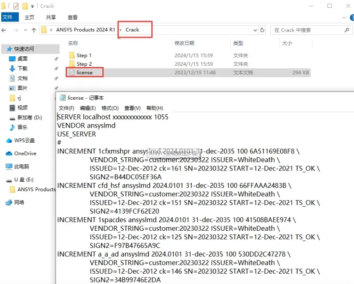Click the VENDOR ansyslmd line
This screenshot has height=284, width=354.
86,125
